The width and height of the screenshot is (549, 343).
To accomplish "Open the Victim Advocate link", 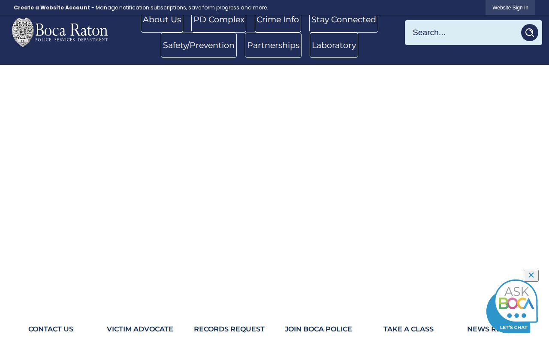I will tap(140, 329).
